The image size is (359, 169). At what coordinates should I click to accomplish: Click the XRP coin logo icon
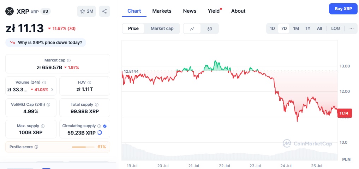10,11
